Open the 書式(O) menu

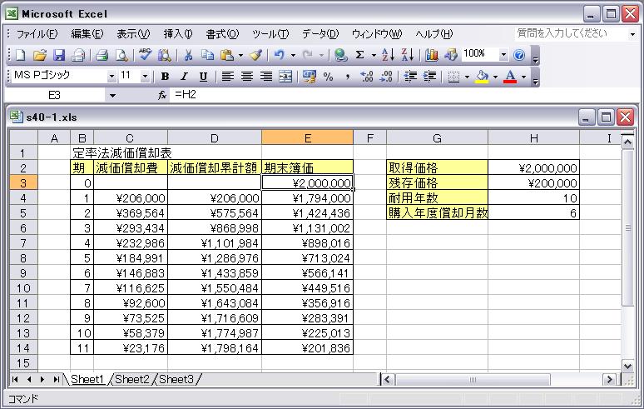point(222,33)
